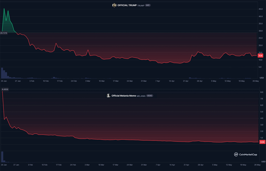
Task: Click the 3 Mar date on the MELANIA chart axis
Action: [x=88, y=165]
